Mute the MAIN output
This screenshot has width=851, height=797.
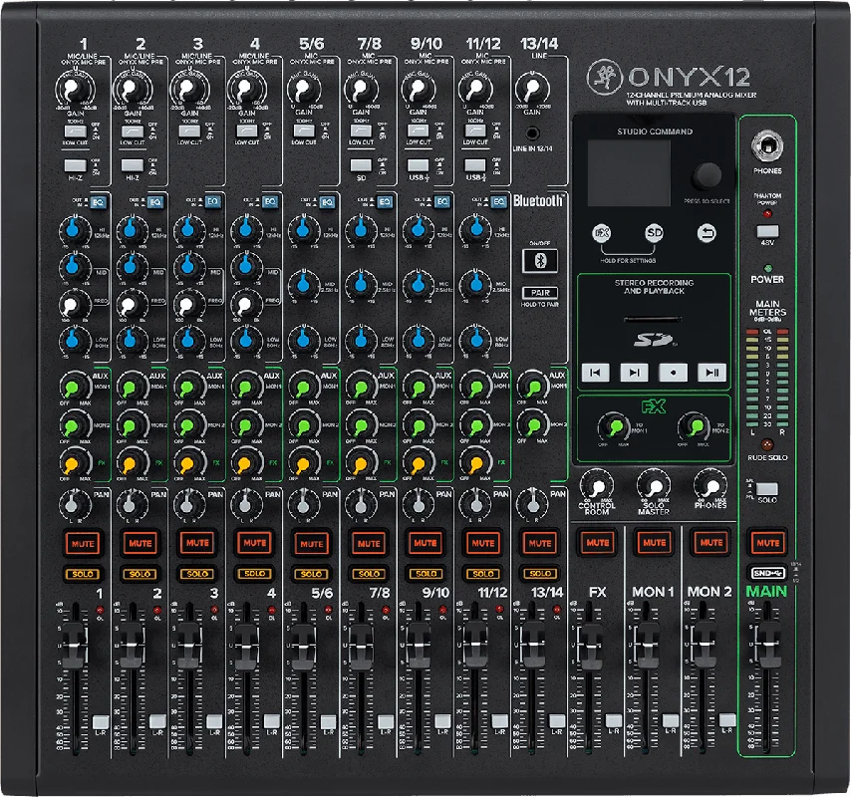(x=768, y=543)
